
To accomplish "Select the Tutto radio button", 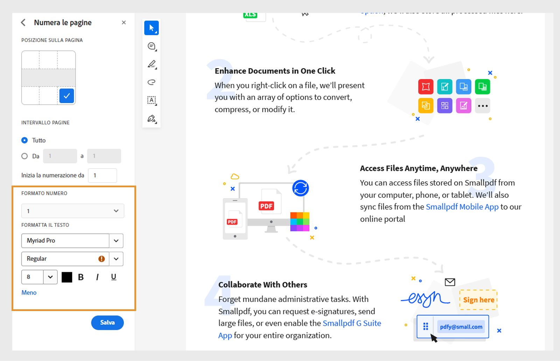I will (x=24, y=140).
